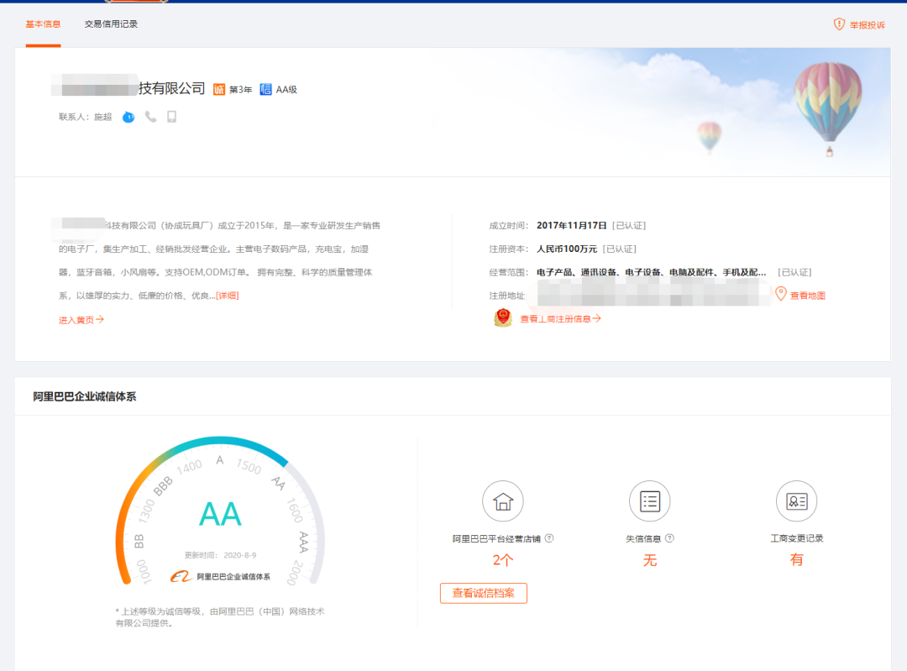Click the ID card icon for 工商变更记录

coord(796,501)
